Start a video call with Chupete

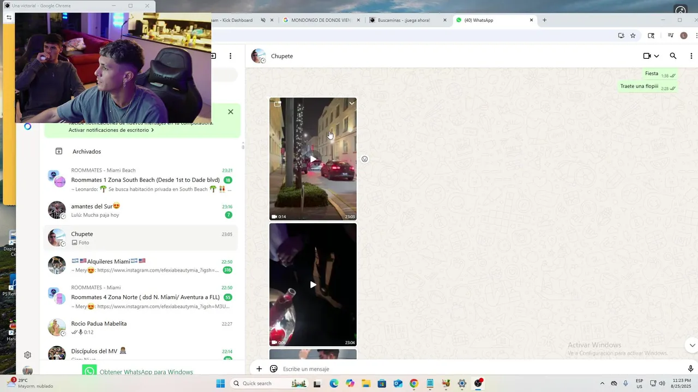[647, 56]
